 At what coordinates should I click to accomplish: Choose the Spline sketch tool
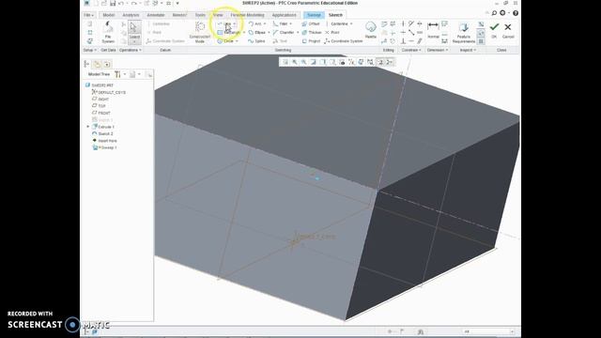256,41
